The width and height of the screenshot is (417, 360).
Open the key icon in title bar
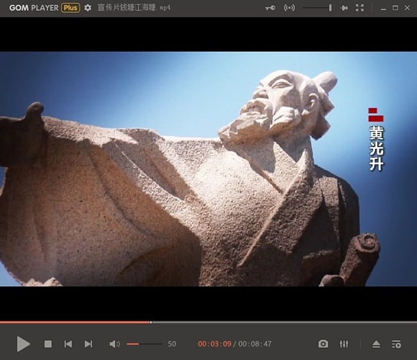[270, 8]
